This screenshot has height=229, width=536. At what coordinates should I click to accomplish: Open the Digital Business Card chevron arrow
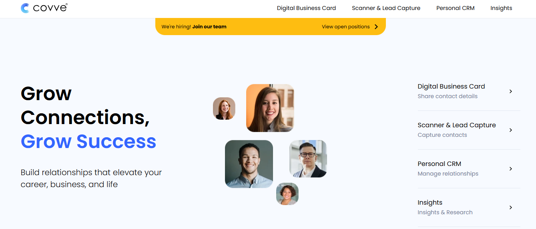pyautogui.click(x=510, y=91)
